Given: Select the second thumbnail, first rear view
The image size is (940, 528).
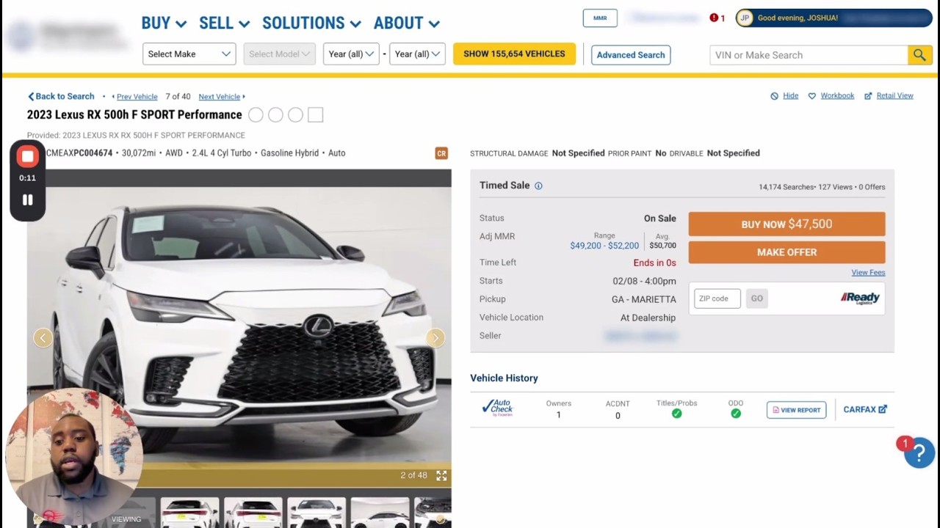Looking at the screenshot, I should [189, 513].
